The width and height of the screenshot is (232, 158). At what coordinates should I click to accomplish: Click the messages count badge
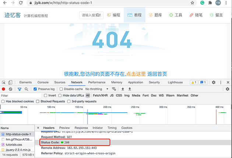[203, 82]
